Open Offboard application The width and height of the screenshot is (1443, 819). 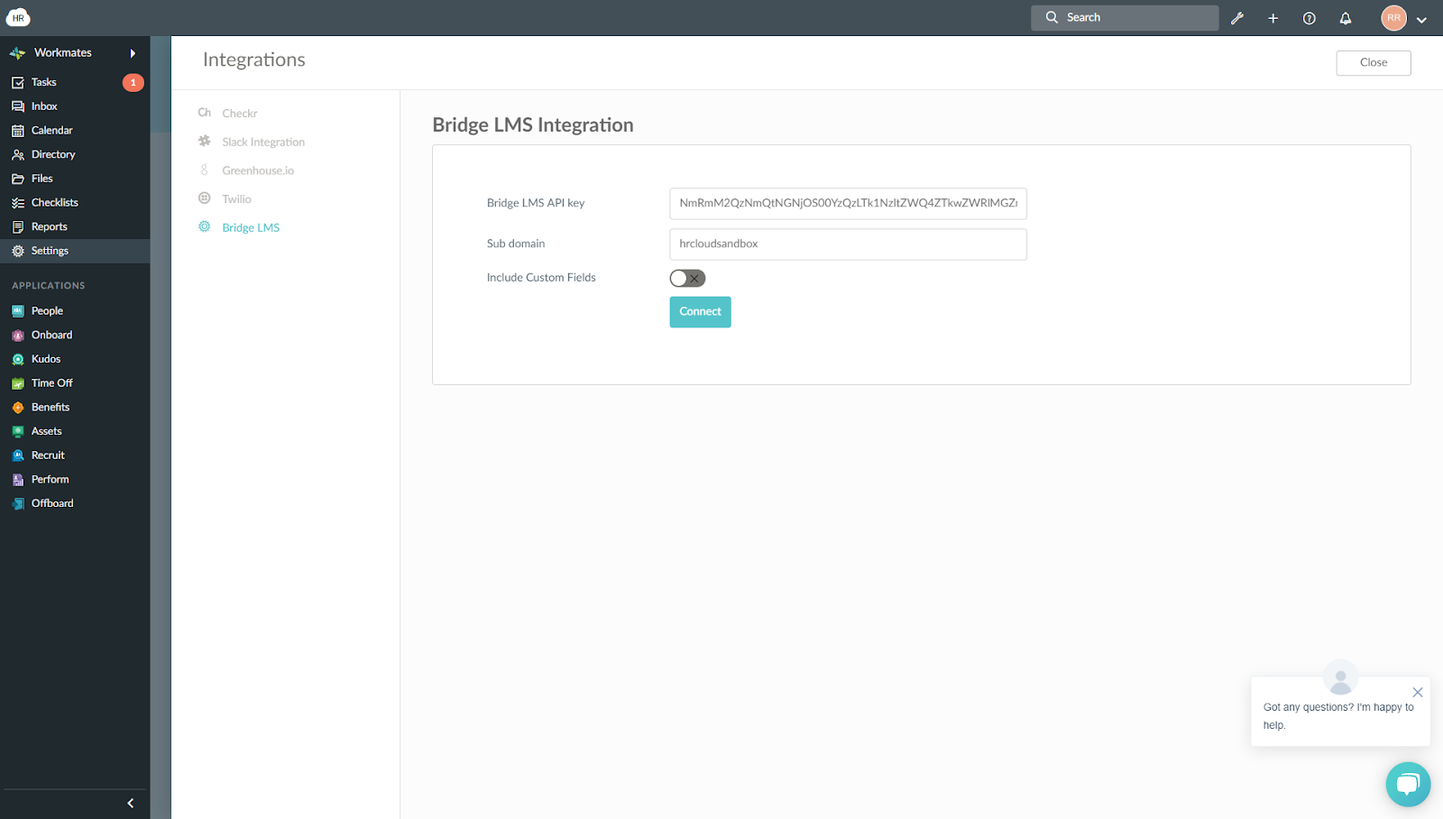[52, 503]
